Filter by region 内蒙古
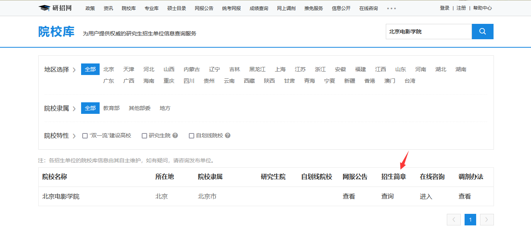This screenshot has height=230, width=531. click(192, 69)
